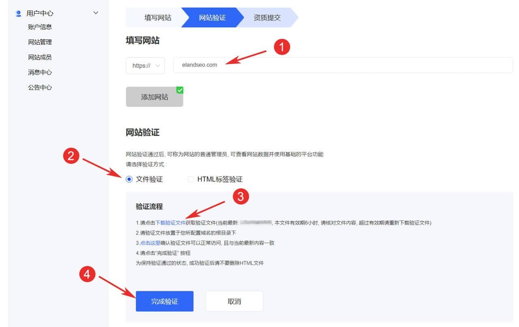Click the 网站验证 section heading
The image size is (519, 327).
pyautogui.click(x=143, y=132)
